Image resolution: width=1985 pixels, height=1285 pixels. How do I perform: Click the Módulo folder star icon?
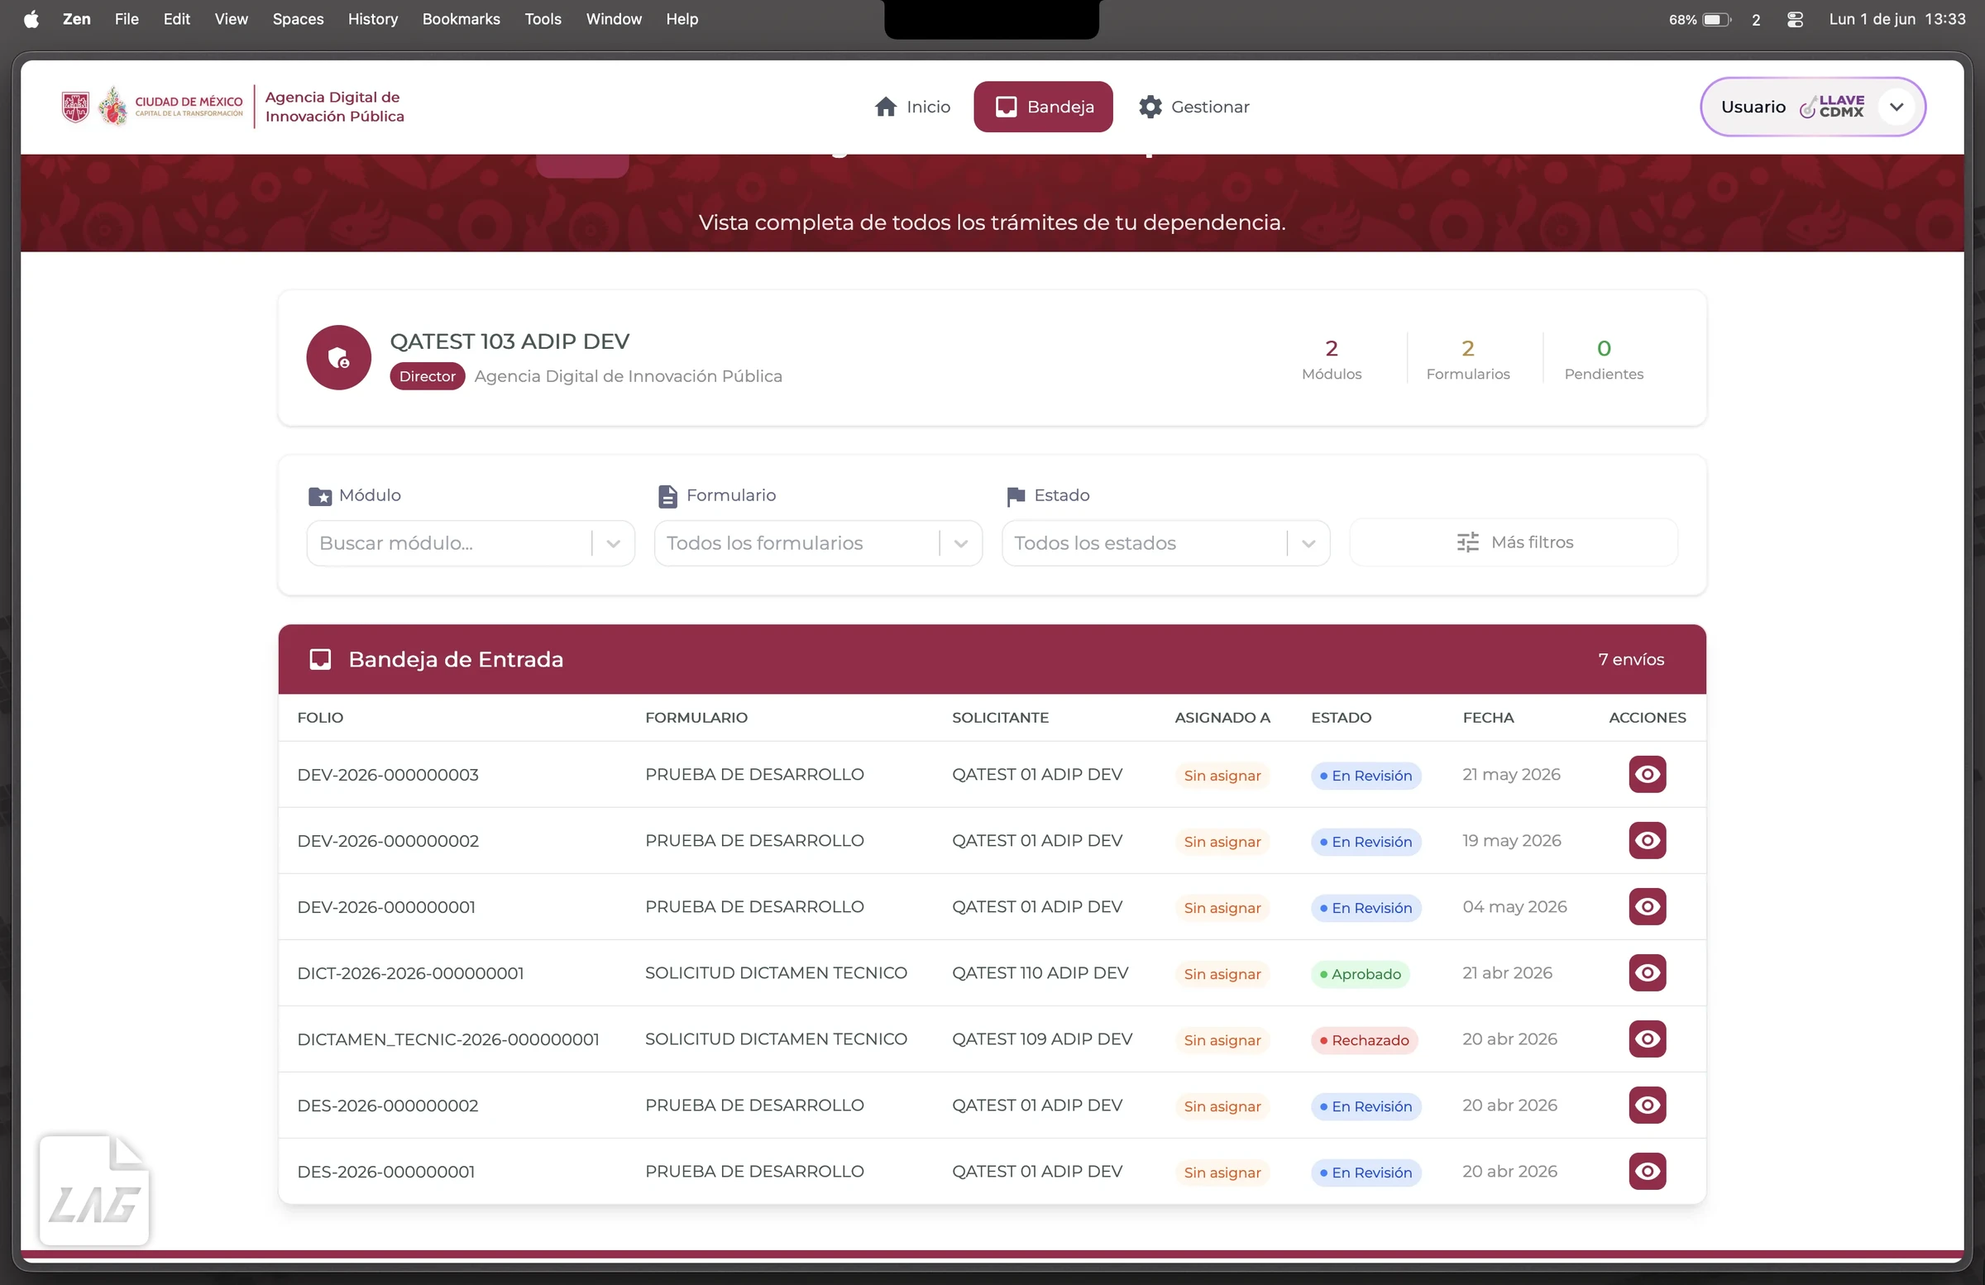point(319,496)
